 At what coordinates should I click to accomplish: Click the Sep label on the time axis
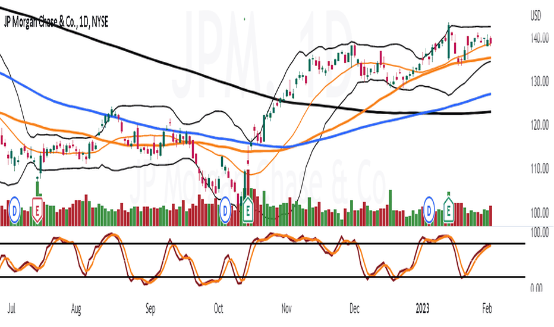150,309
